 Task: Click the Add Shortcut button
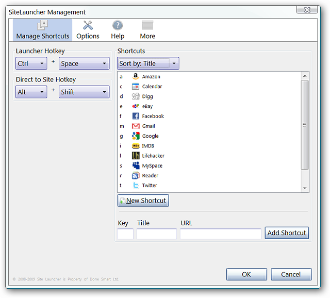(287, 233)
